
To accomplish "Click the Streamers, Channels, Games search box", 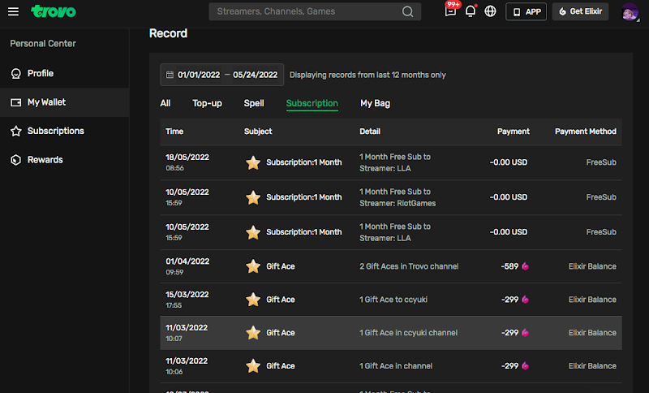I will pos(304,11).
